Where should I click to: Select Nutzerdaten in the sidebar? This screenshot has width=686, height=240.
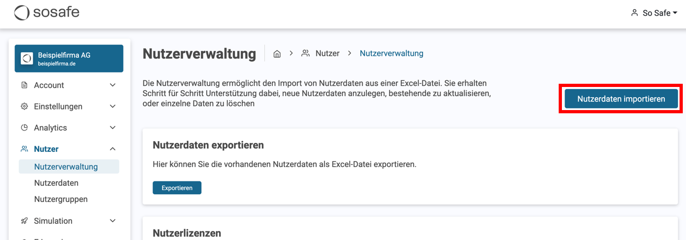[x=56, y=183]
